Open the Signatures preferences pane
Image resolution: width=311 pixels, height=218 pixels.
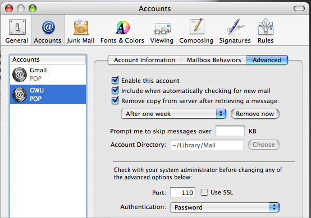coord(235,31)
